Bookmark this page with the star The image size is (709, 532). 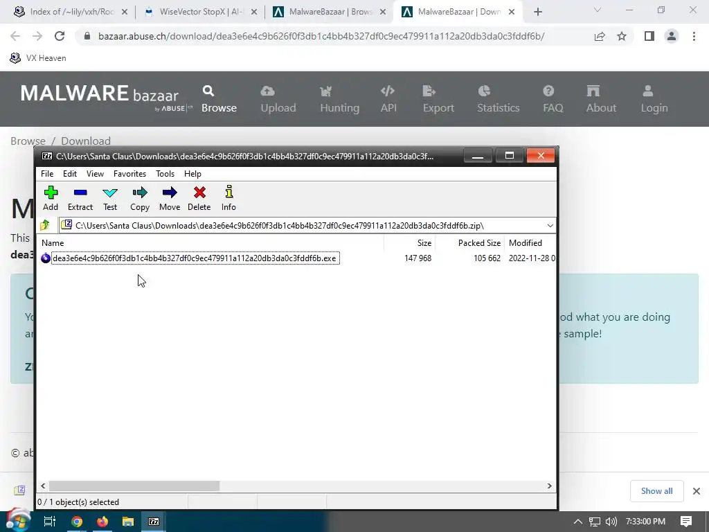coord(622,36)
